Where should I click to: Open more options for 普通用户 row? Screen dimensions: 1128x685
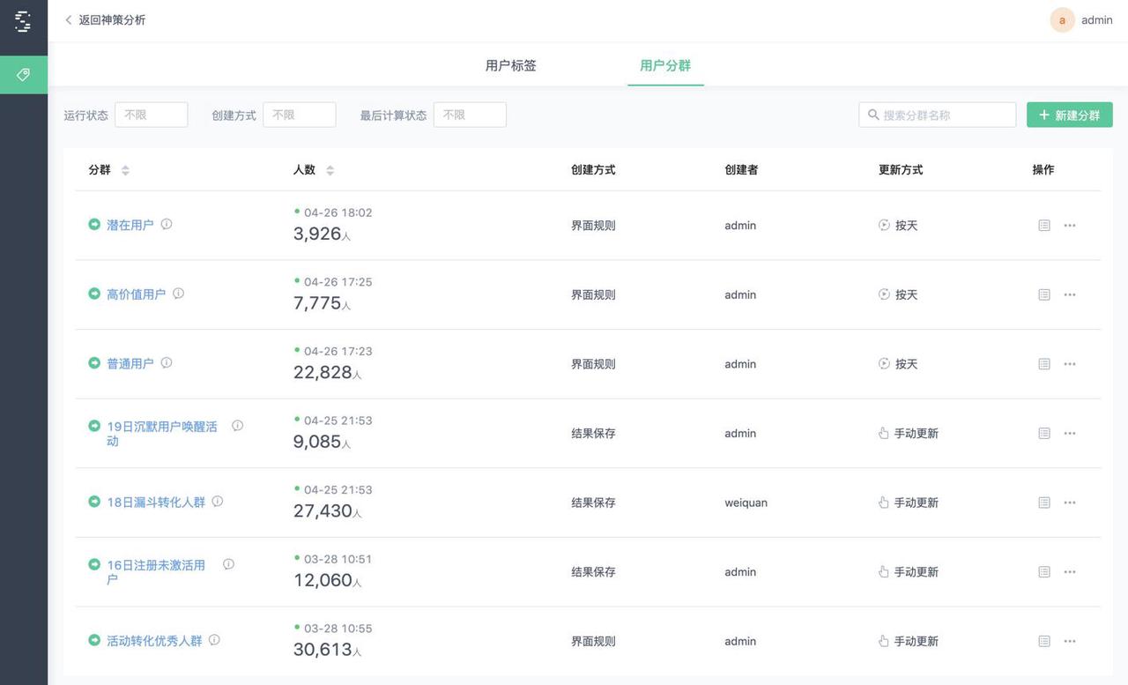1070,364
